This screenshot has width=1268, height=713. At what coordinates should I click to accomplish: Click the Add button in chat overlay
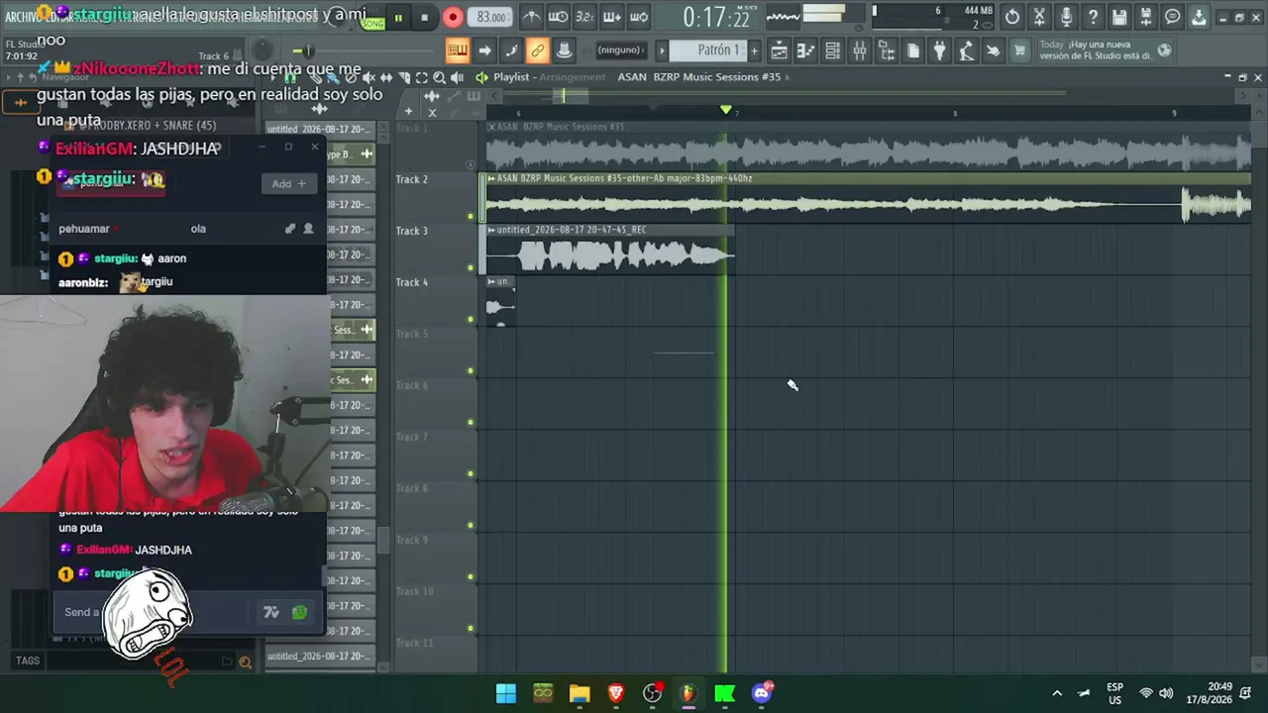[289, 183]
